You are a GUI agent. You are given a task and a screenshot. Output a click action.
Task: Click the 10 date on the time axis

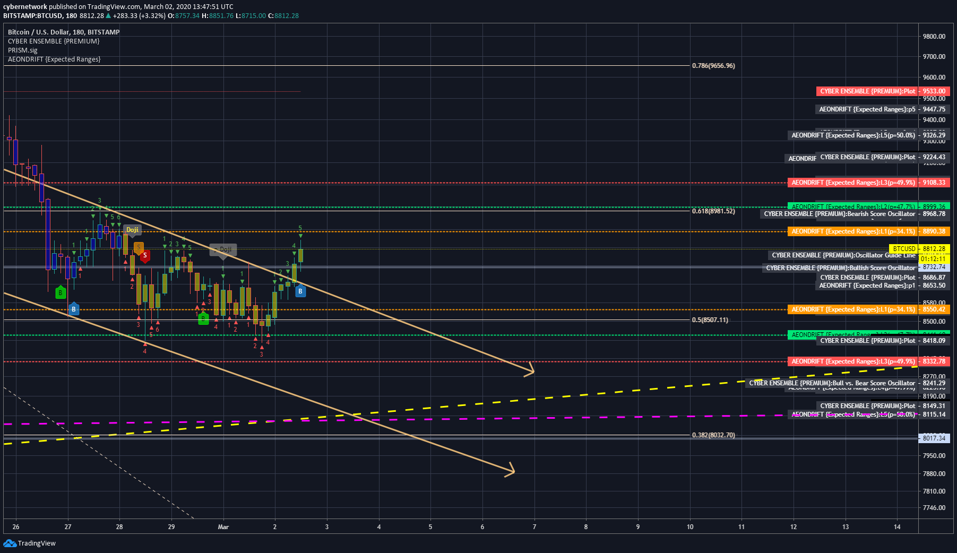pyautogui.click(x=690, y=527)
